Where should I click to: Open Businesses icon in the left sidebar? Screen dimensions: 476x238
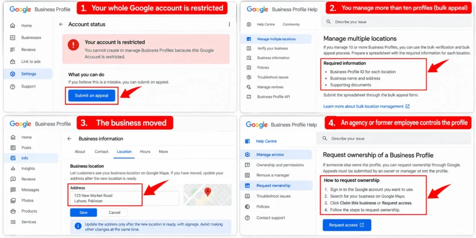coord(13,38)
